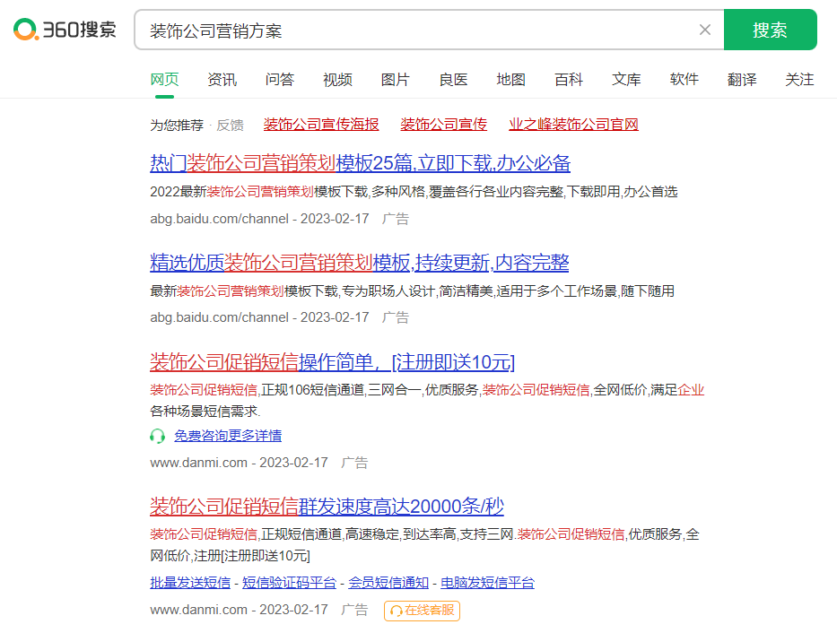Open the 装饰公司宣传海报 recommended link
Screen dimensions: 837x633
[x=321, y=126]
